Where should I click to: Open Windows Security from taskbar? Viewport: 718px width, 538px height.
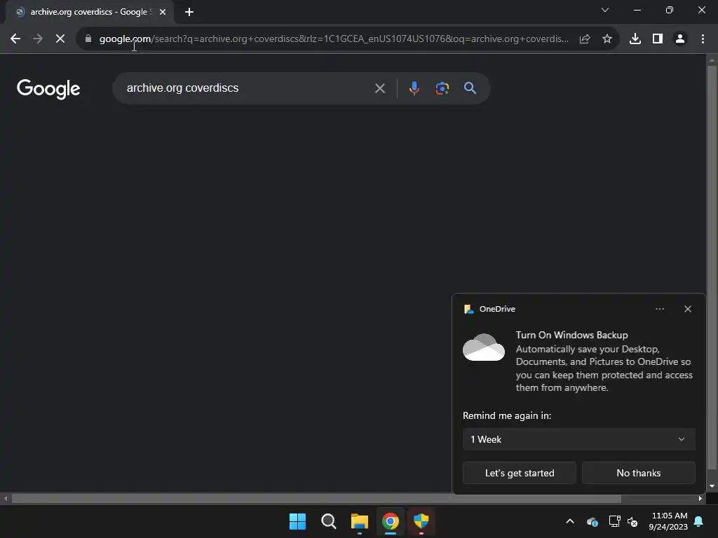coord(421,521)
